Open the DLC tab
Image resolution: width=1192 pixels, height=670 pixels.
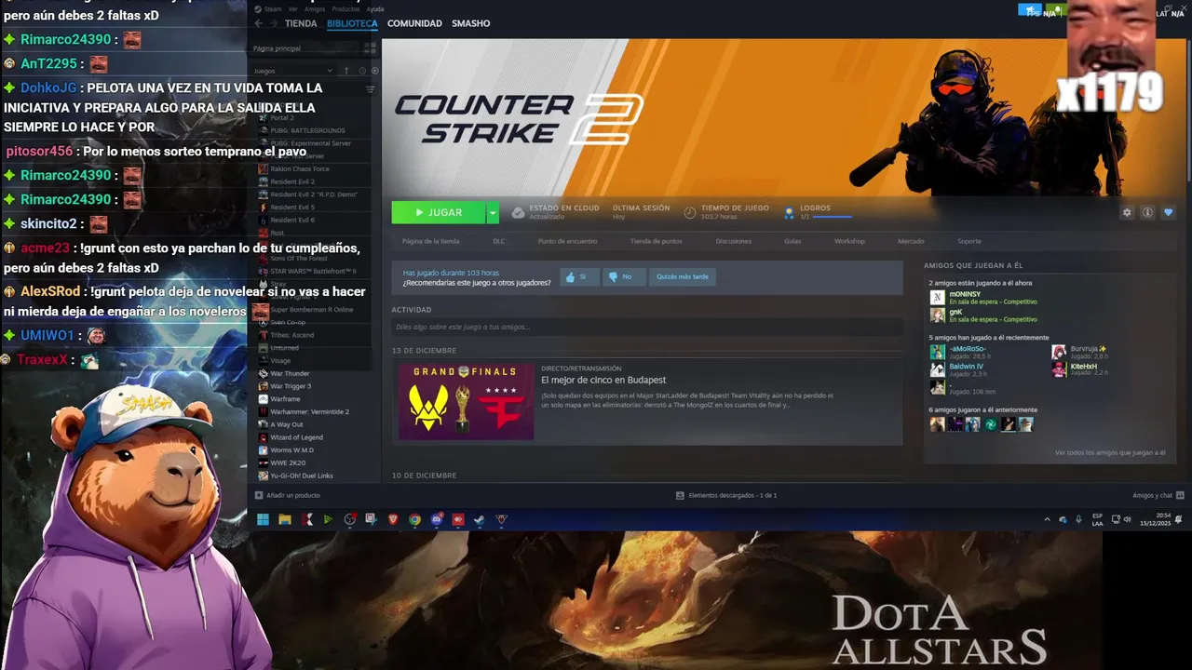point(499,241)
